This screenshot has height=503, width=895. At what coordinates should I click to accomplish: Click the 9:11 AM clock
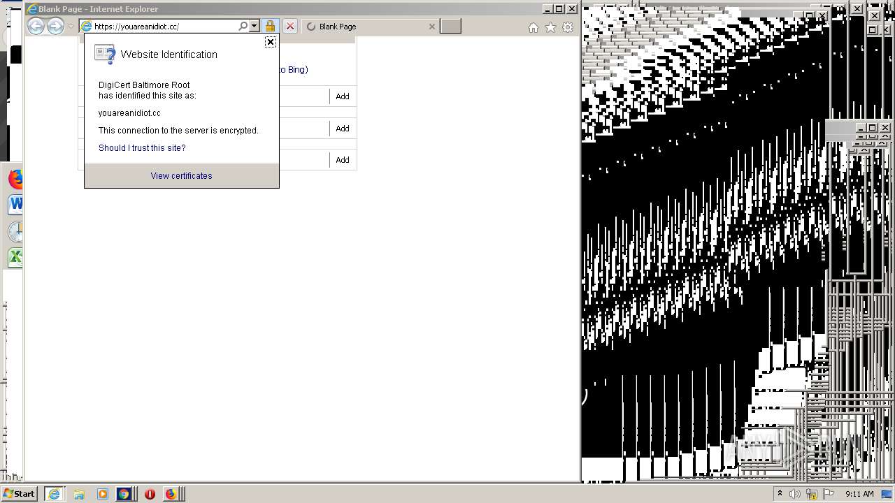click(859, 494)
